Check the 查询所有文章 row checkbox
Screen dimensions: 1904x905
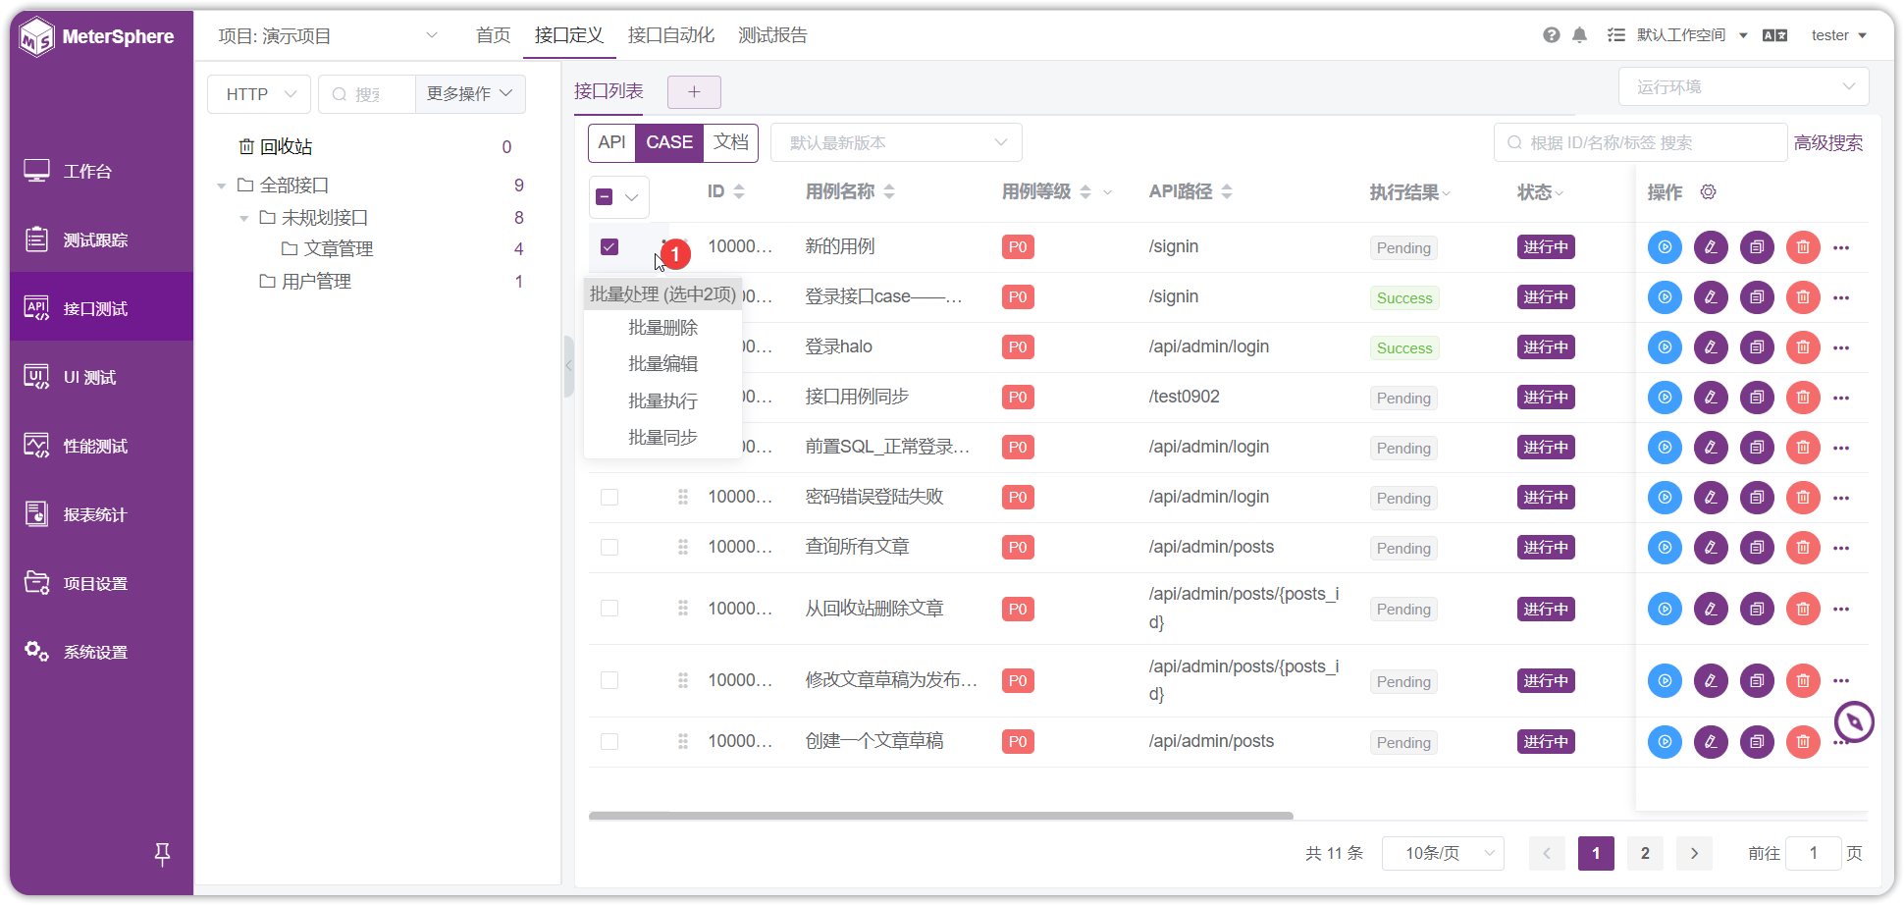point(609,547)
